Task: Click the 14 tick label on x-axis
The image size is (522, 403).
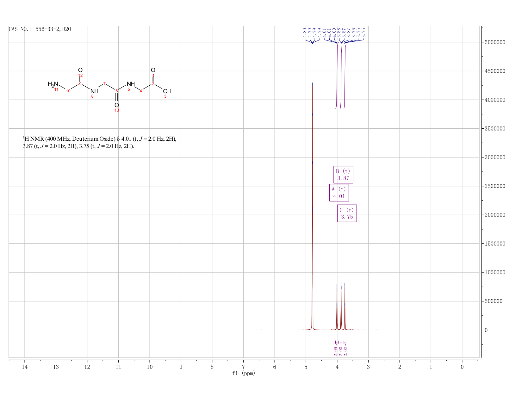Action: pos(25,367)
